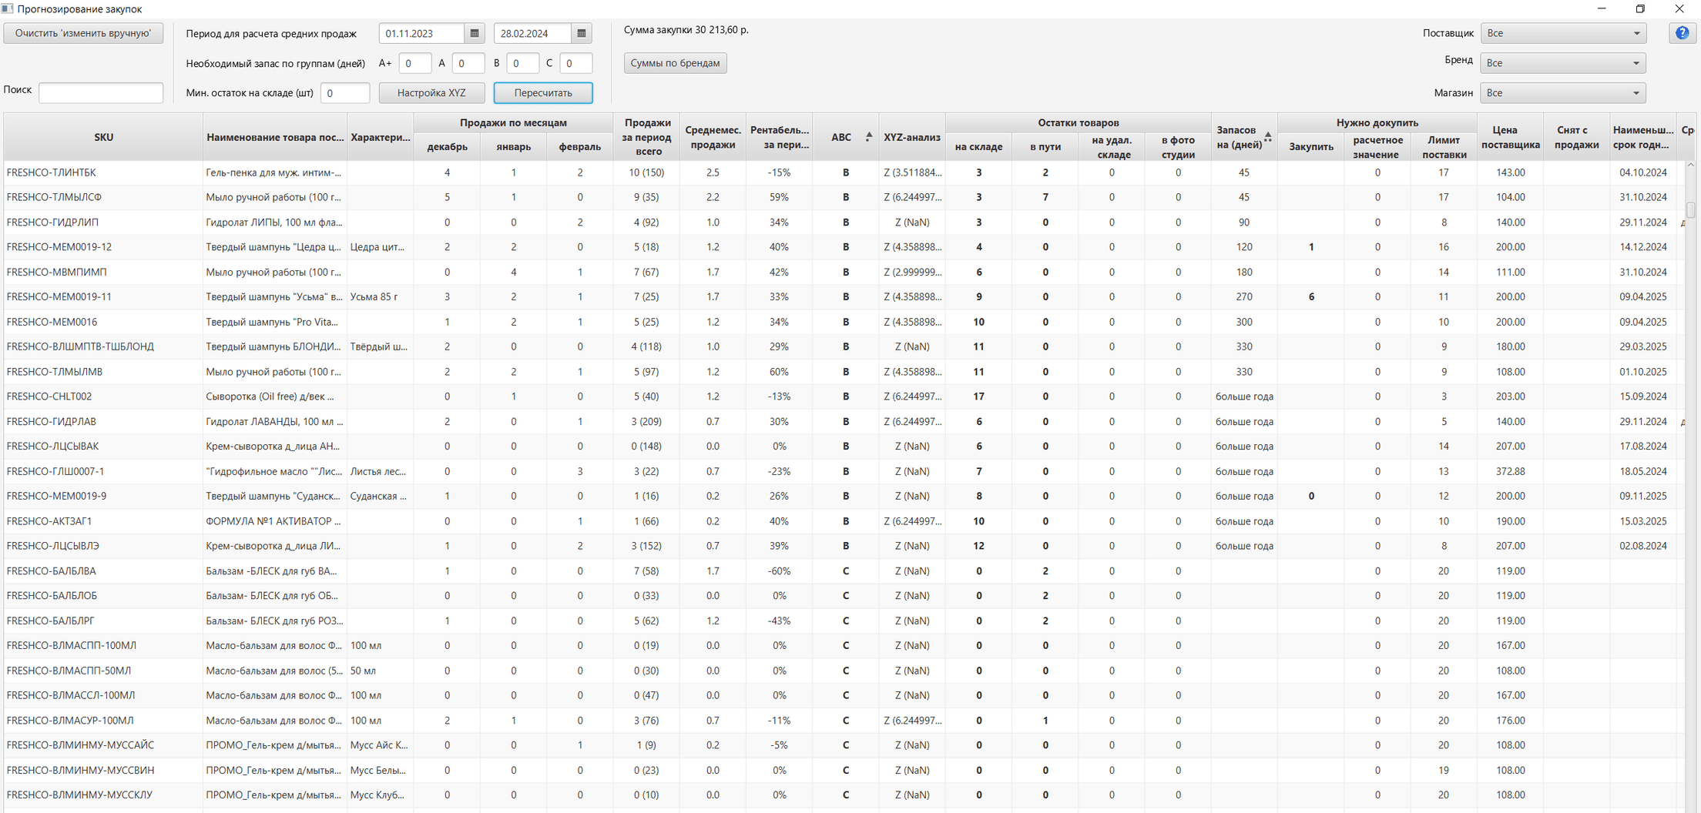
Task: Sort by the SKU column header
Action: [x=103, y=137]
